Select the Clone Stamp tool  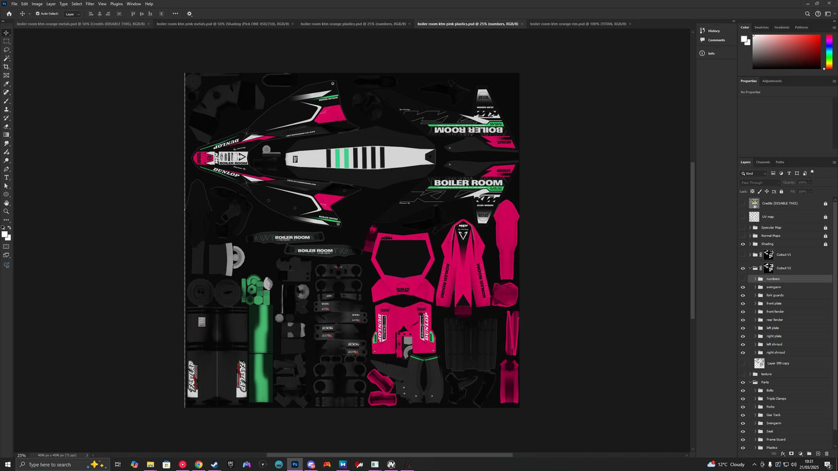point(6,109)
